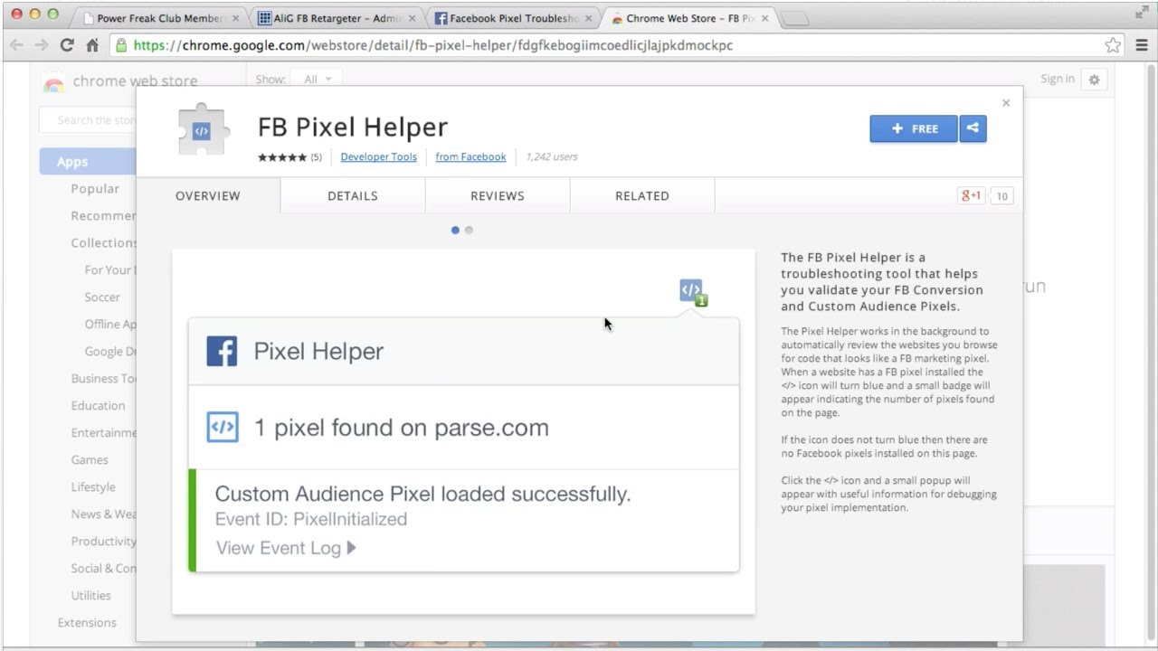Viewport: 1158px width, 651px height.
Task: Click the green padlock security icon
Action: [x=120, y=45]
